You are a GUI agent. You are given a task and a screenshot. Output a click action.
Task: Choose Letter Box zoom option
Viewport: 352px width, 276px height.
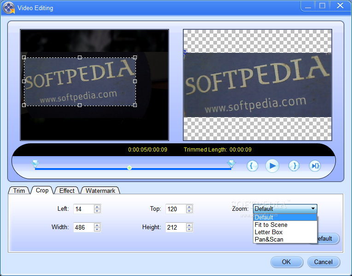pos(285,232)
